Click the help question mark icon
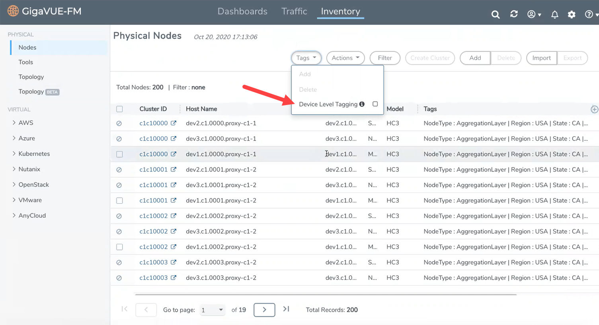 point(589,14)
